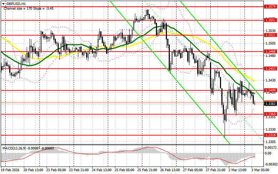Click the 23 Feb 05:00 time axis label
Screen dimensions: 278x174
[x=56, y=170]
